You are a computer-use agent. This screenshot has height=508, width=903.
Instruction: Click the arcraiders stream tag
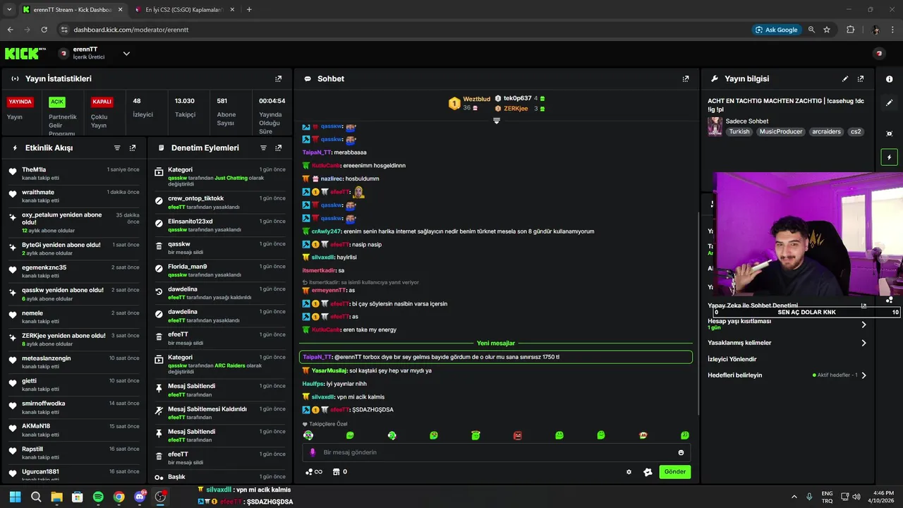coord(826,132)
